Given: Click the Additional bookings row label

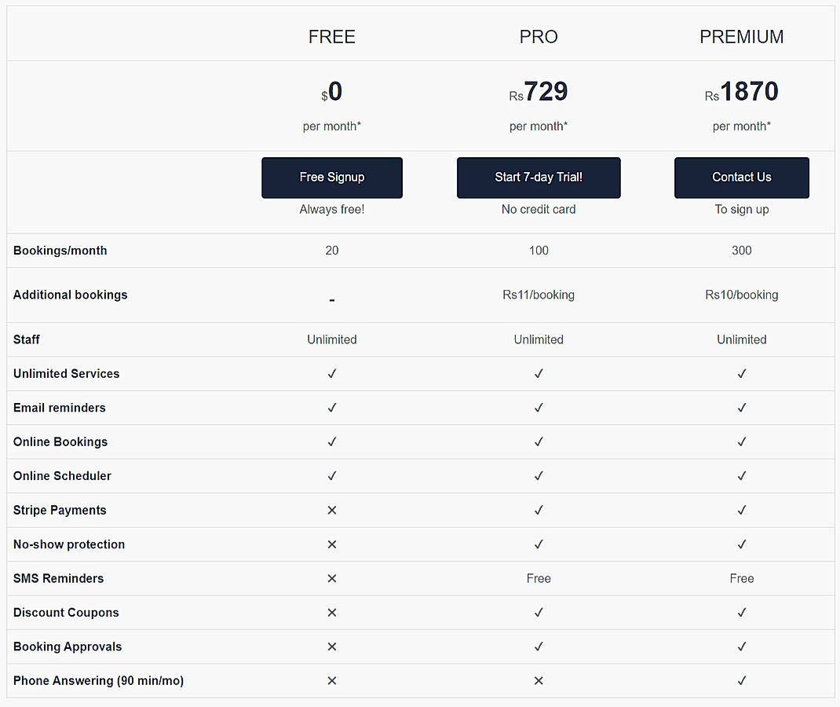Looking at the screenshot, I should click(70, 295).
